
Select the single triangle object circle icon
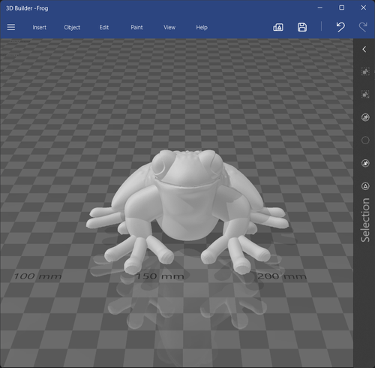coord(365,186)
